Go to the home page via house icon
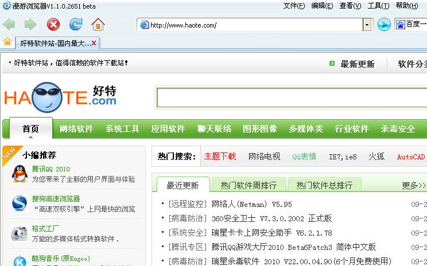The width and height of the screenshot is (427, 266). (x=98, y=25)
